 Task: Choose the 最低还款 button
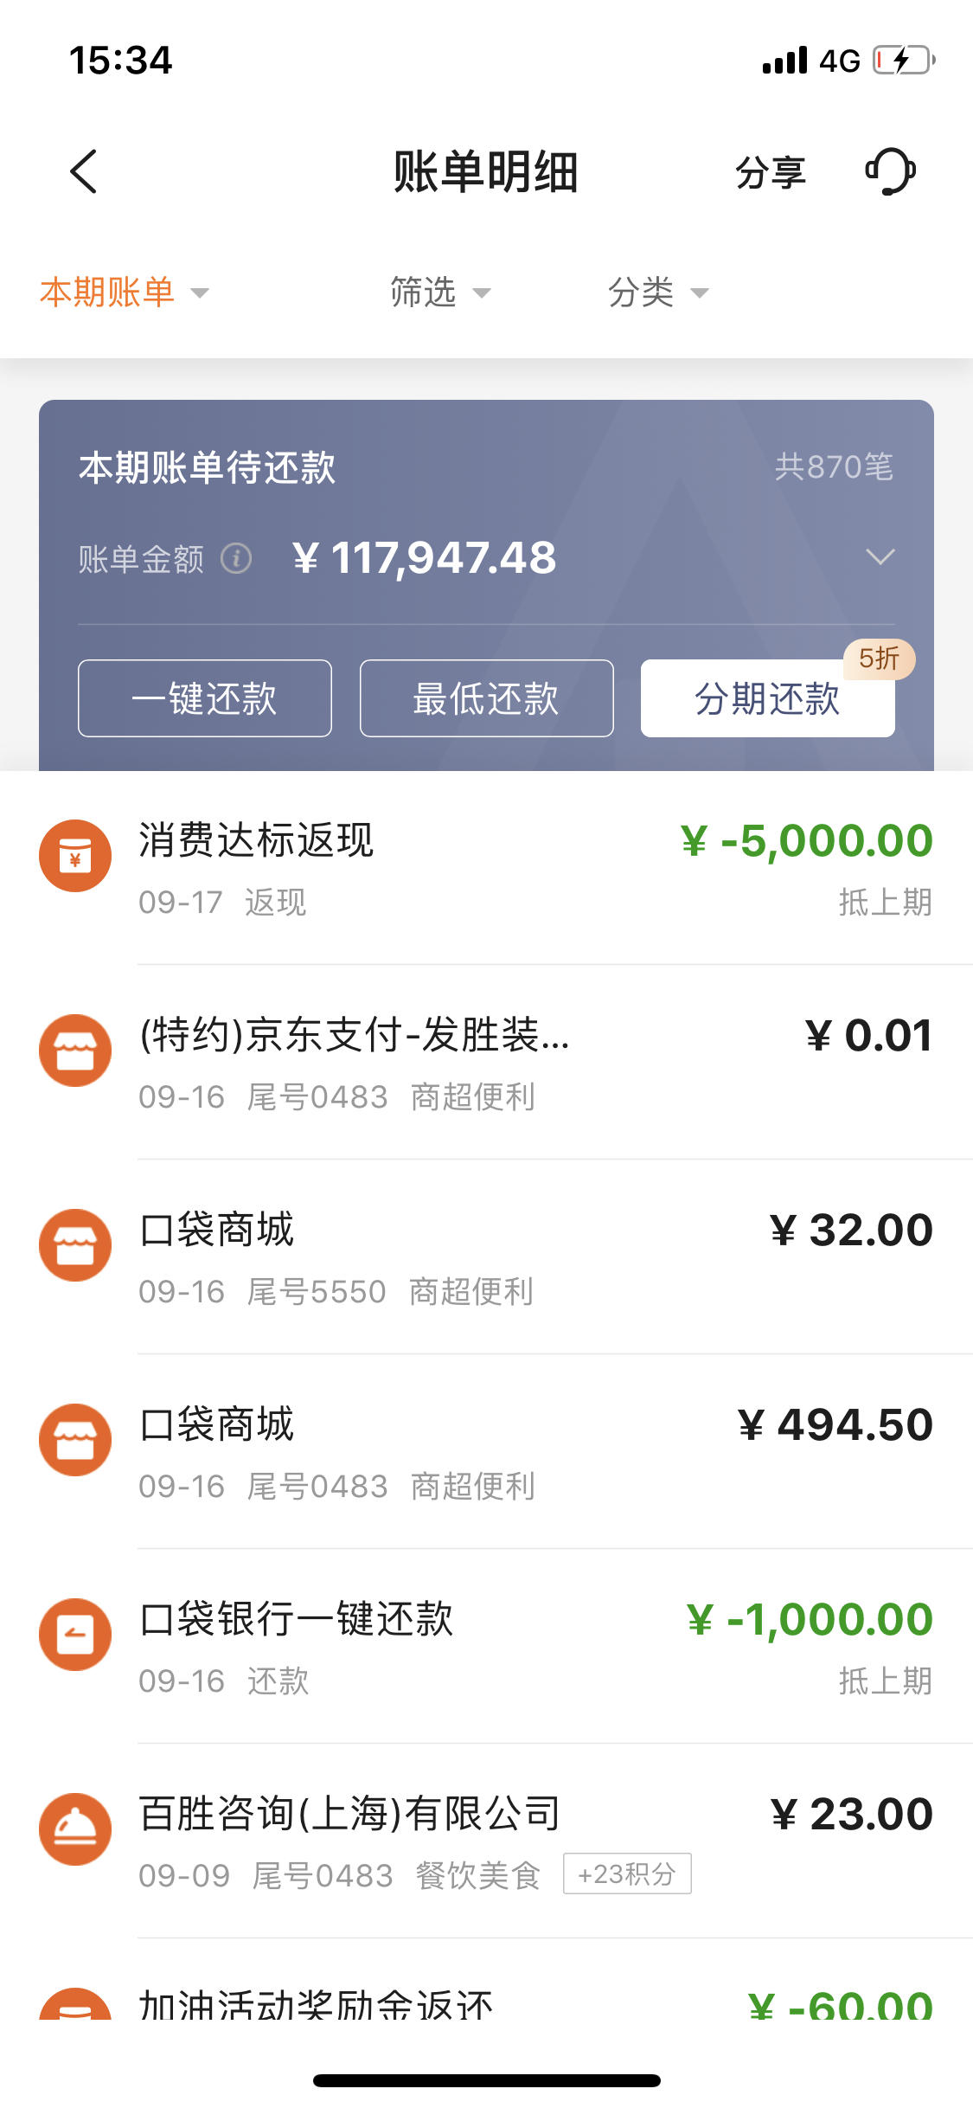(487, 698)
